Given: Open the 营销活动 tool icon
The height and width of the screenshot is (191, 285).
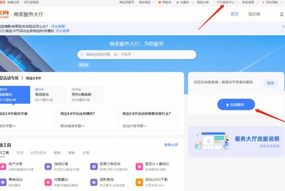Looking at the screenshot, I should pos(3,182).
